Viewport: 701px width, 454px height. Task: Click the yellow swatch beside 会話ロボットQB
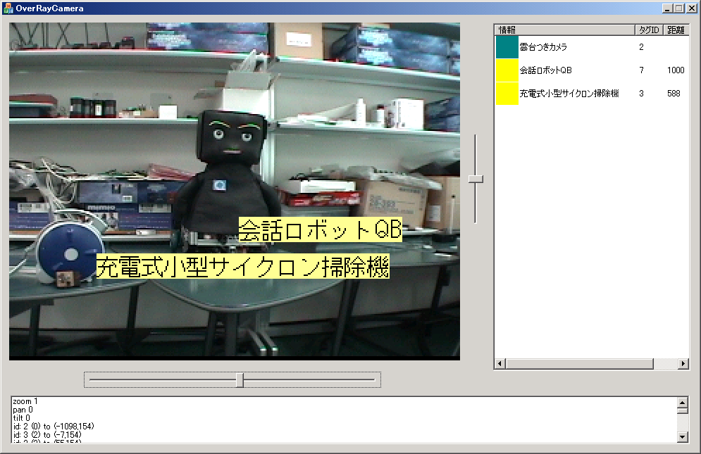pyautogui.click(x=507, y=70)
